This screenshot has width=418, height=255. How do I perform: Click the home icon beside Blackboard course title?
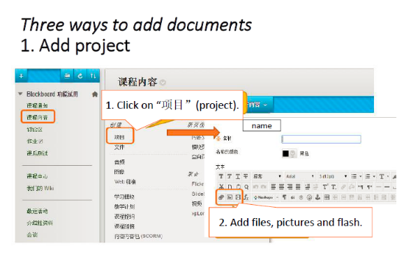95,94
